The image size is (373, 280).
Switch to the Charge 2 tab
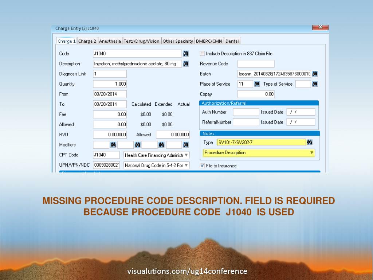pos(87,41)
